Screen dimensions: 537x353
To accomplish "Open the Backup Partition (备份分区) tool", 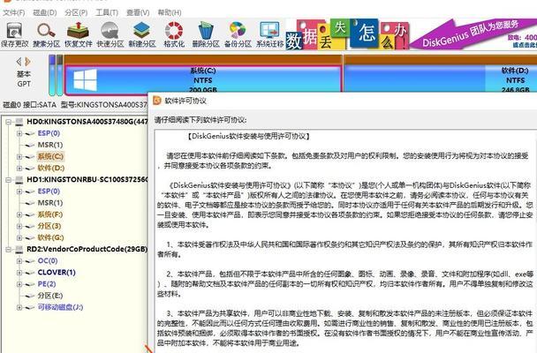I will 238,34.
